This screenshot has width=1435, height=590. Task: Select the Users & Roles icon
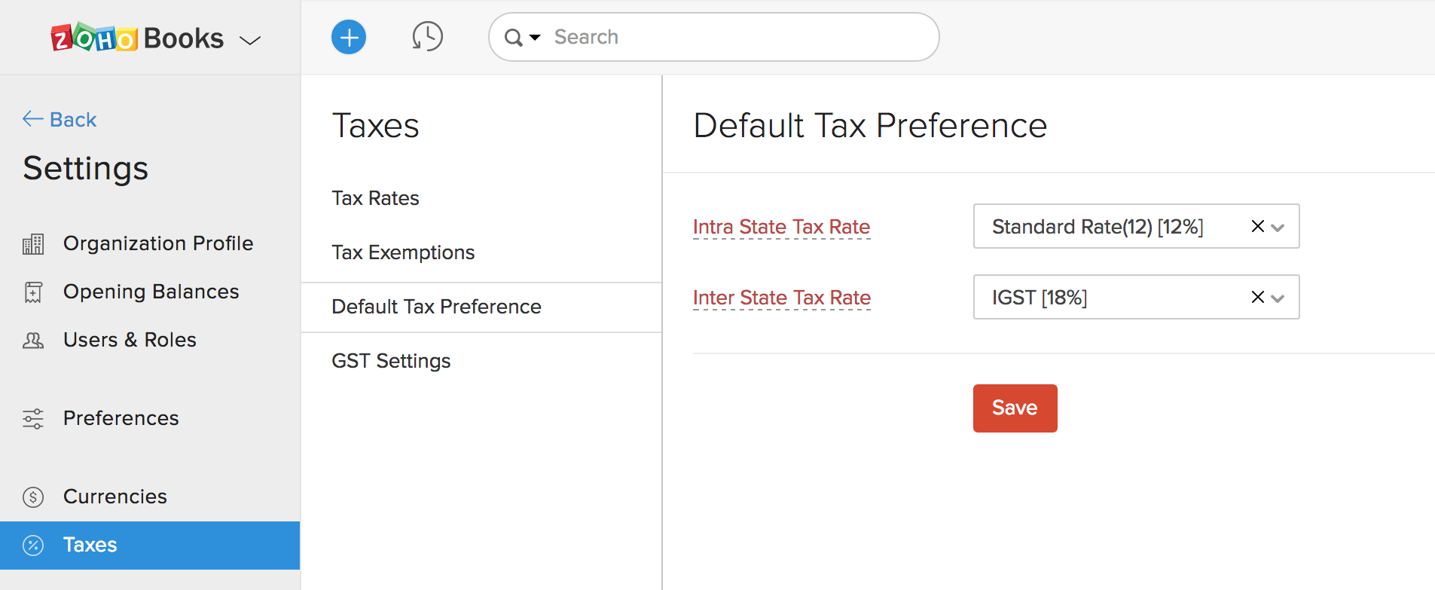(x=33, y=340)
